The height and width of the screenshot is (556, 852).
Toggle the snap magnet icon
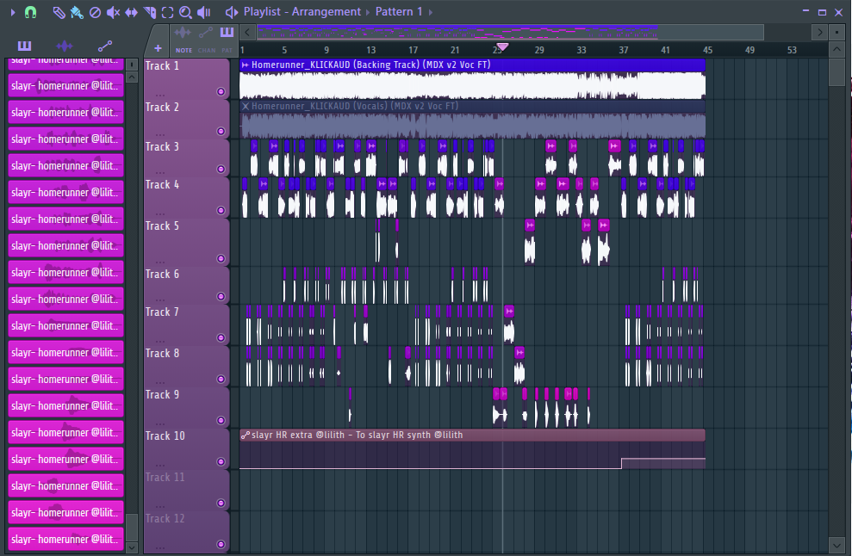(30, 12)
